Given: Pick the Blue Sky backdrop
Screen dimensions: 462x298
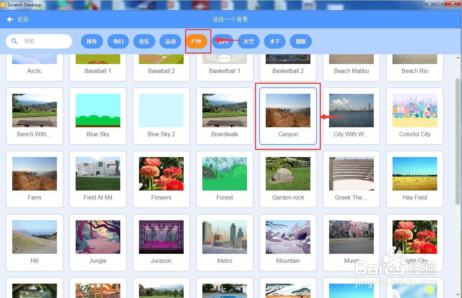Looking at the screenshot, I should tap(98, 116).
